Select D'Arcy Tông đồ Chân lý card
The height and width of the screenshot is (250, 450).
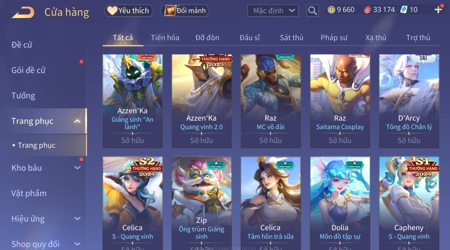[x=409, y=101]
